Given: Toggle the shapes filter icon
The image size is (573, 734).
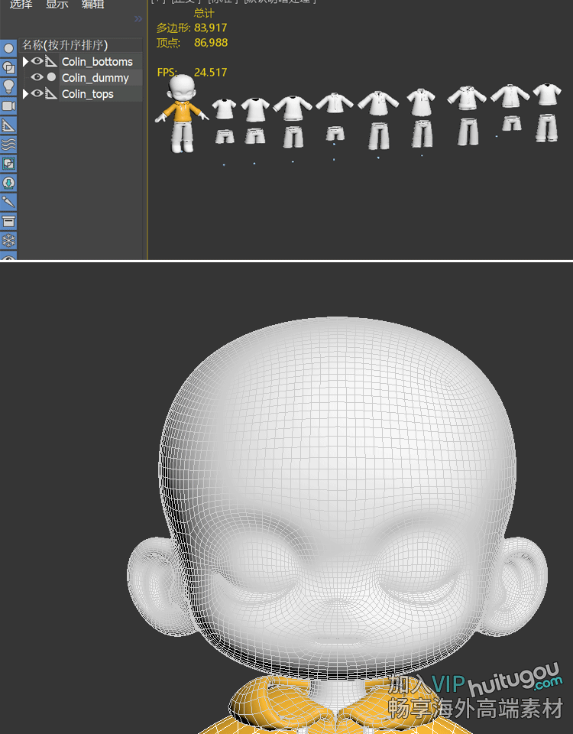Looking at the screenshot, I should (x=8, y=67).
